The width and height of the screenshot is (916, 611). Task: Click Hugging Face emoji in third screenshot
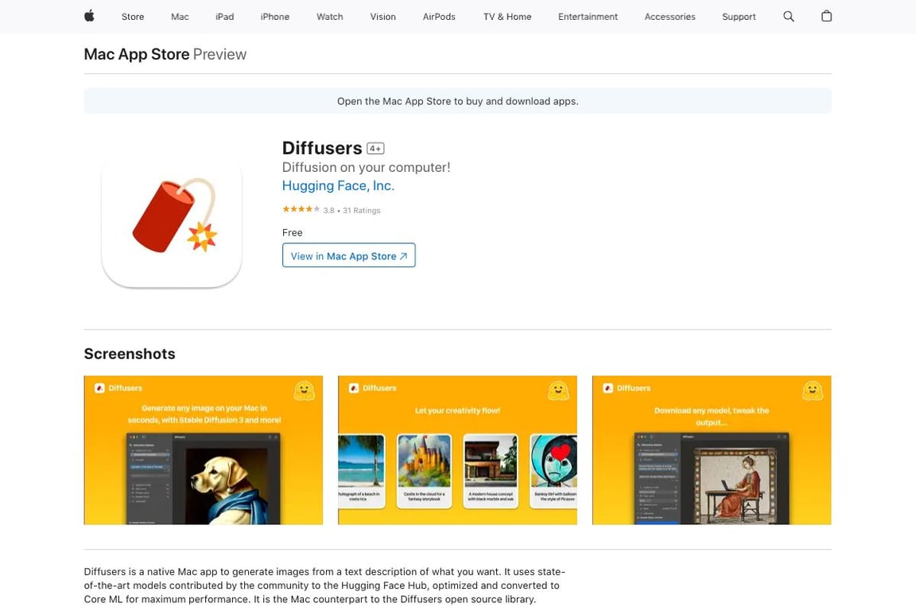(812, 391)
